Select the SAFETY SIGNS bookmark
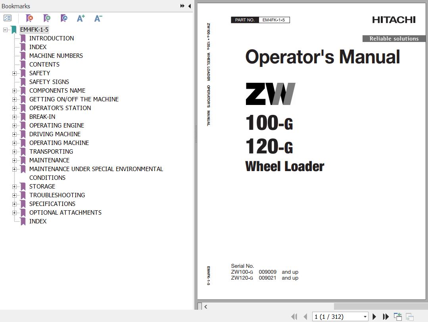The width and height of the screenshot is (428, 322). [x=49, y=82]
